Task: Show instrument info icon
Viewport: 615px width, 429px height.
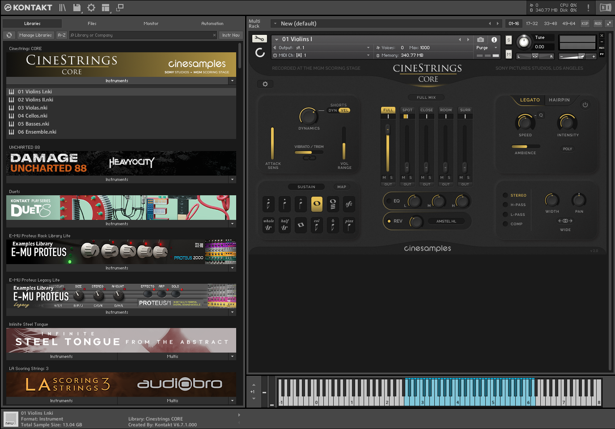Action: point(494,39)
